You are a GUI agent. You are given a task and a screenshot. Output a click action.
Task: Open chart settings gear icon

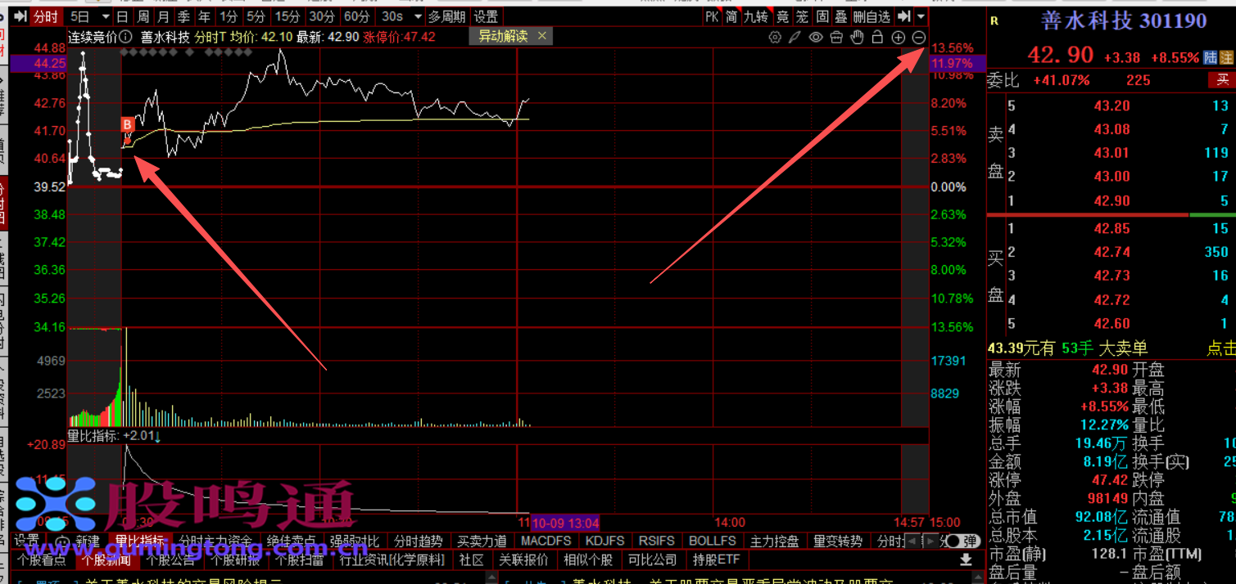click(x=775, y=37)
